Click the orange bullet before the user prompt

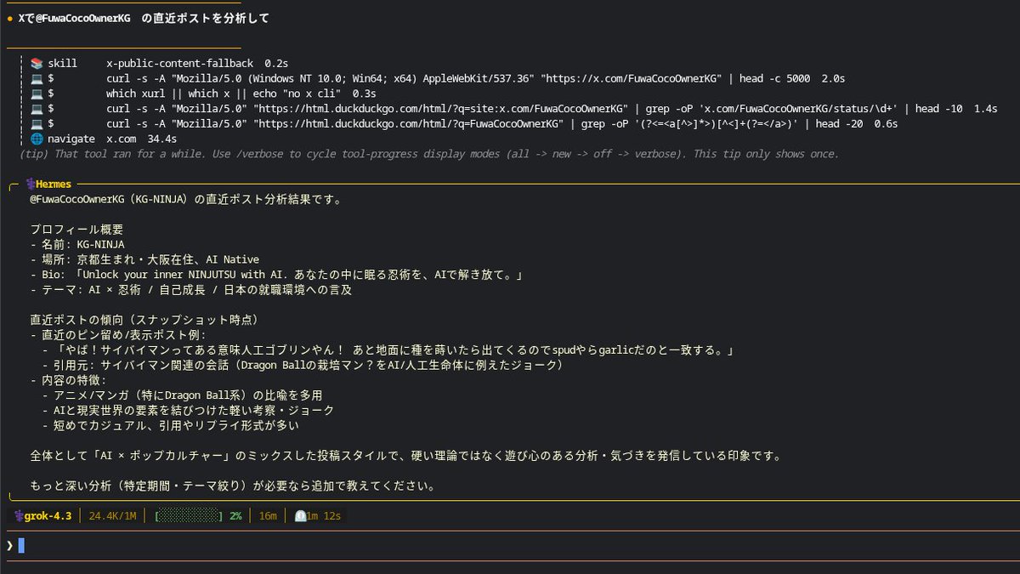coord(9,18)
